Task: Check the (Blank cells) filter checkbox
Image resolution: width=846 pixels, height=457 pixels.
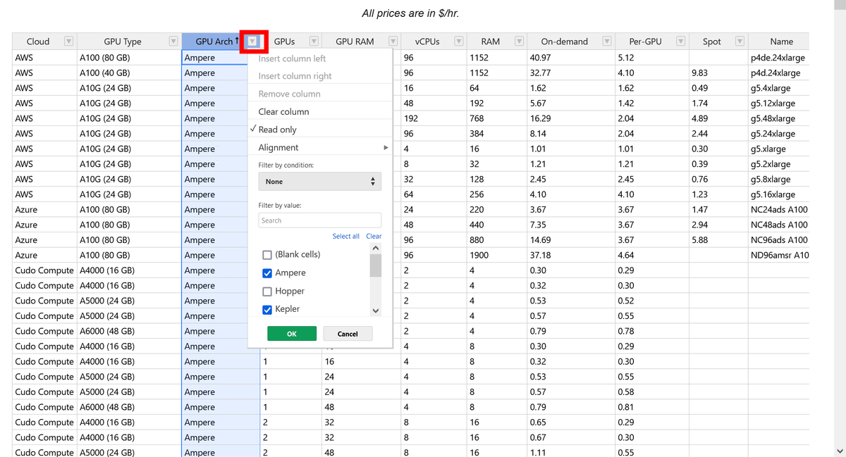Action: point(267,255)
